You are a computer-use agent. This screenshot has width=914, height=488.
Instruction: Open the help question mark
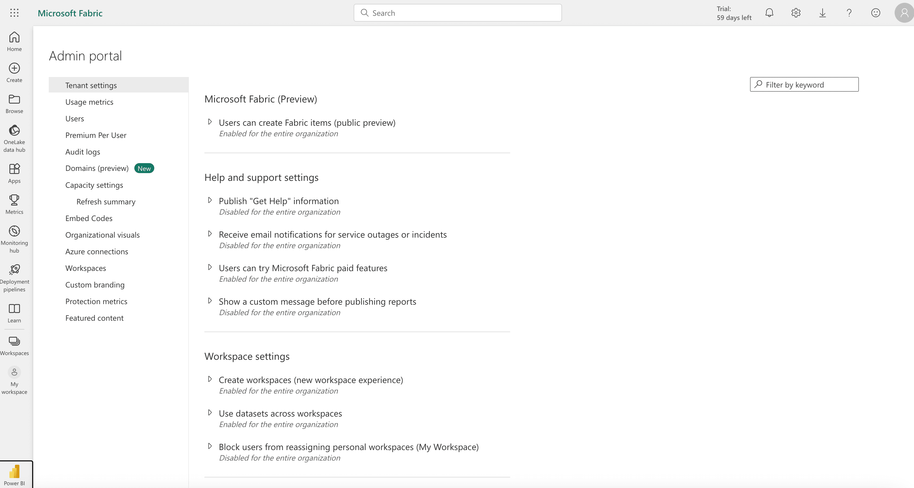coord(849,13)
